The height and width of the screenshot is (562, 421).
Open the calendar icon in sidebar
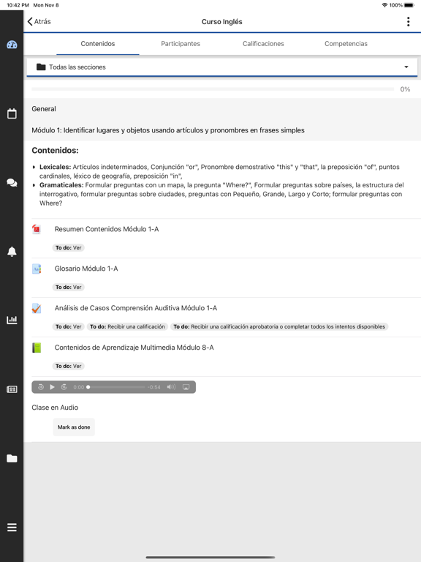coord(12,113)
